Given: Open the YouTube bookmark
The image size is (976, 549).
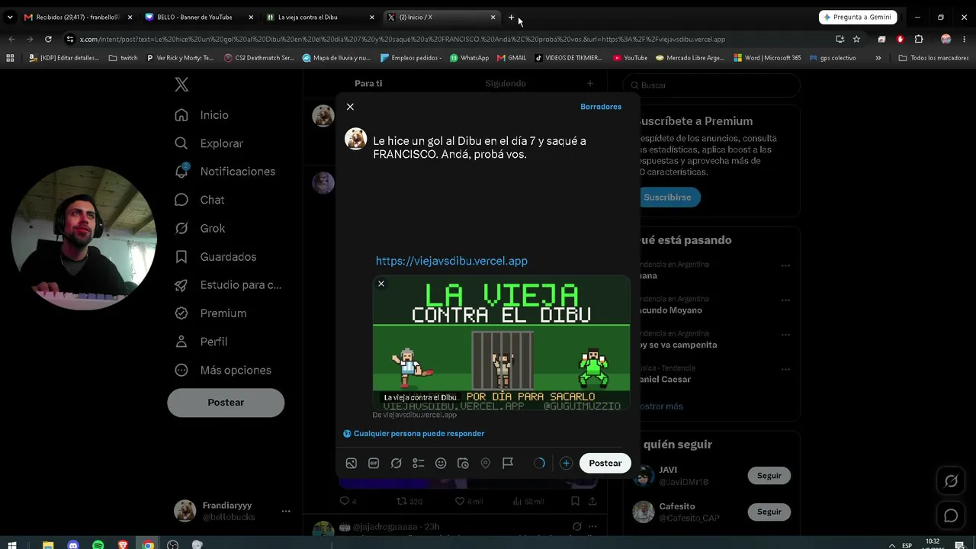Looking at the screenshot, I should coord(630,58).
